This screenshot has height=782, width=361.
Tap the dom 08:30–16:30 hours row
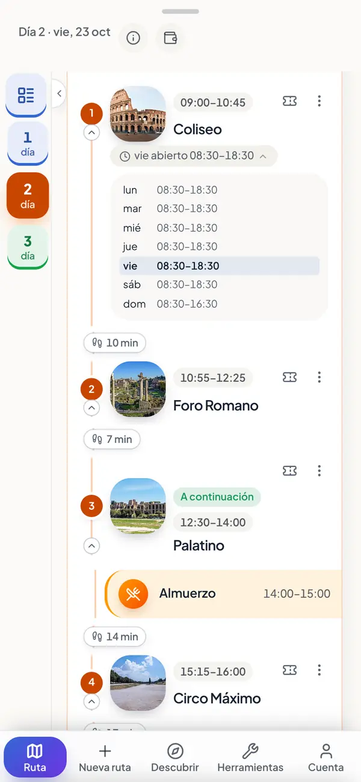(x=220, y=304)
